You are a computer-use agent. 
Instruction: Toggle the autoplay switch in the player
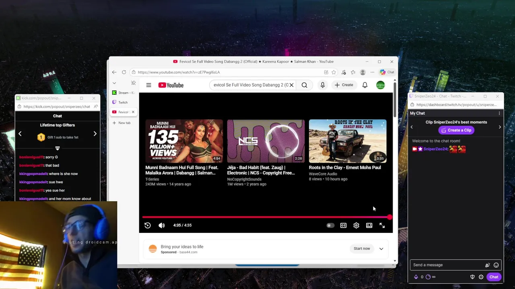click(330, 225)
